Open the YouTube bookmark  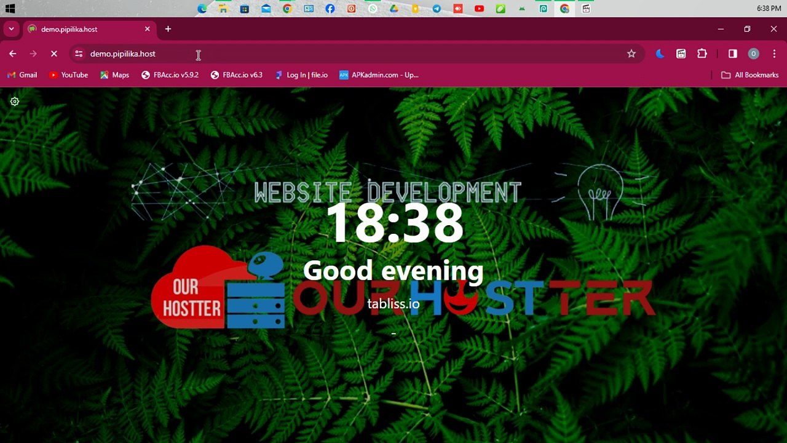[68, 75]
